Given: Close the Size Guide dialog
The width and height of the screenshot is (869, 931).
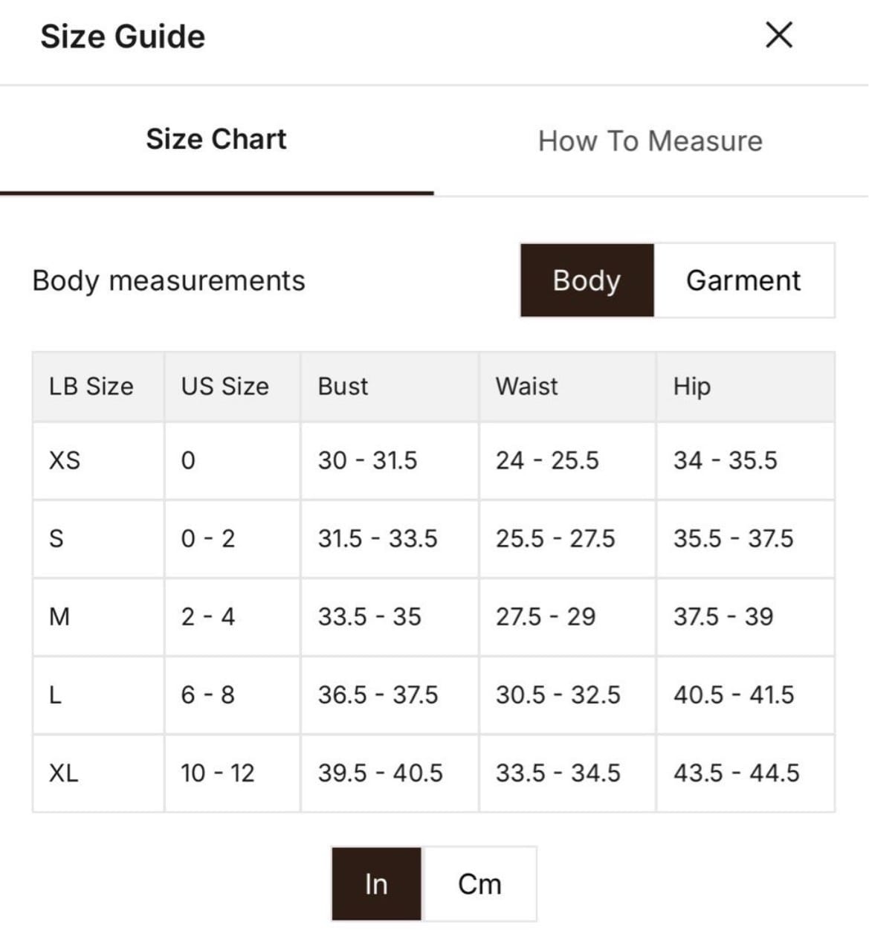Looking at the screenshot, I should [778, 35].
